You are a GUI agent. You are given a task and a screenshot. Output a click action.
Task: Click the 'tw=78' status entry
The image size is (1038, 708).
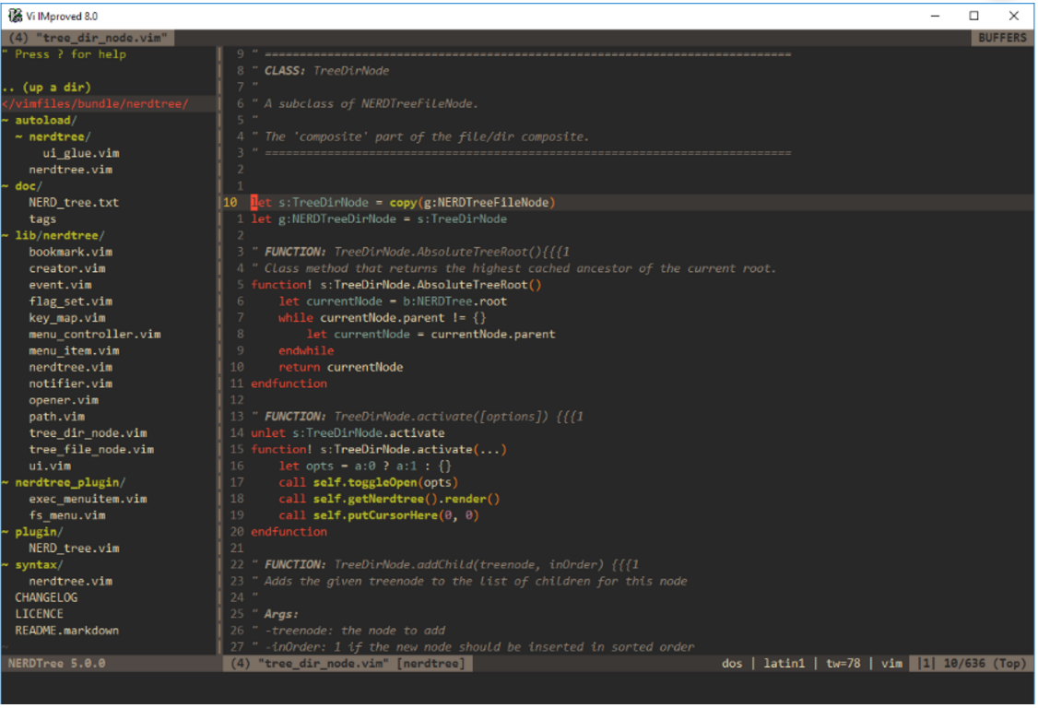(843, 664)
